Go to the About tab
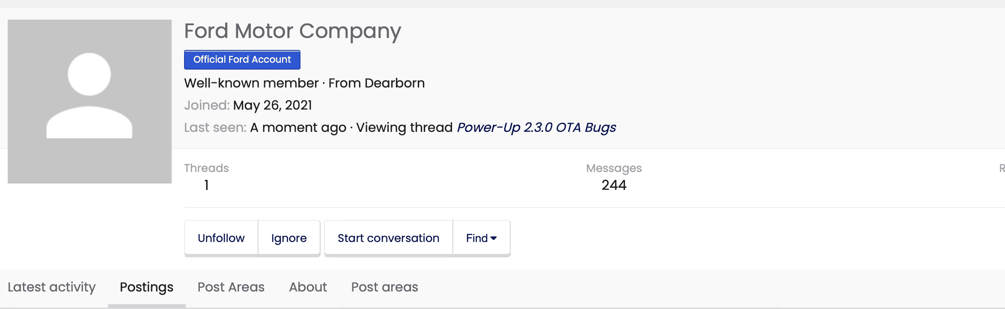This screenshot has width=1005, height=309. pyautogui.click(x=308, y=287)
